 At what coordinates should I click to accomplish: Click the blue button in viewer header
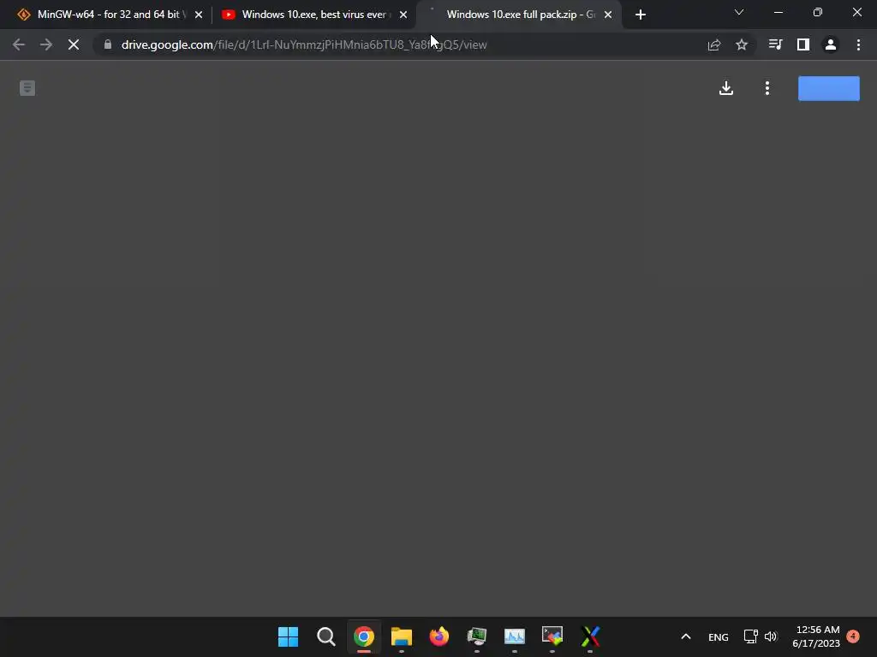[x=828, y=88]
